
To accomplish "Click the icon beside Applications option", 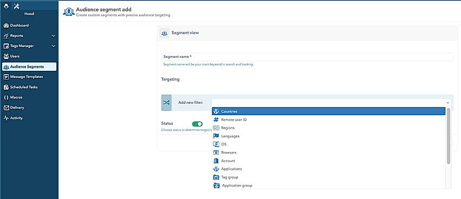I will [216, 169].
